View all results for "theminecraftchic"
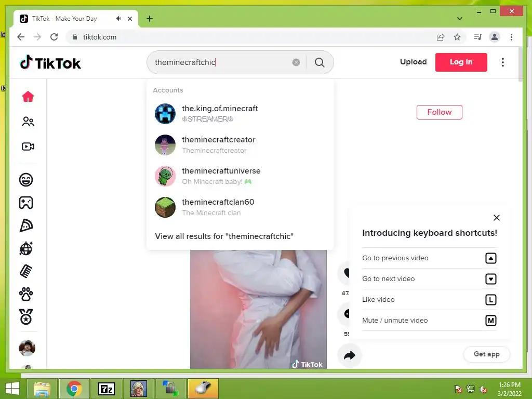The height and width of the screenshot is (399, 532). tap(224, 236)
